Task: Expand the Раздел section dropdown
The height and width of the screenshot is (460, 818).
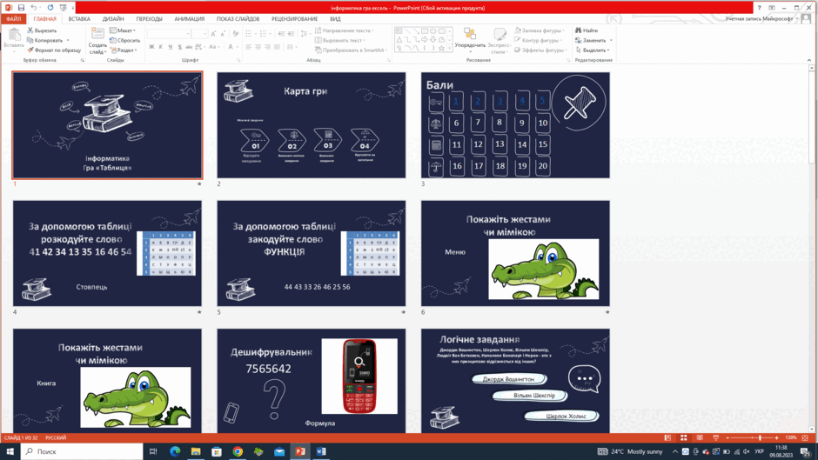Action: click(x=124, y=50)
